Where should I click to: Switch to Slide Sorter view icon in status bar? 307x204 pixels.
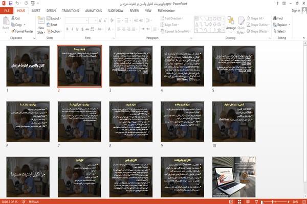[239, 201]
